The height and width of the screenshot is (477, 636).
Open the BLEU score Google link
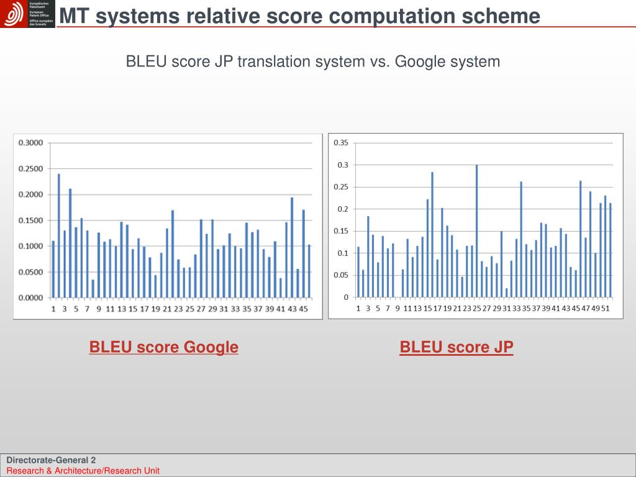click(x=163, y=347)
